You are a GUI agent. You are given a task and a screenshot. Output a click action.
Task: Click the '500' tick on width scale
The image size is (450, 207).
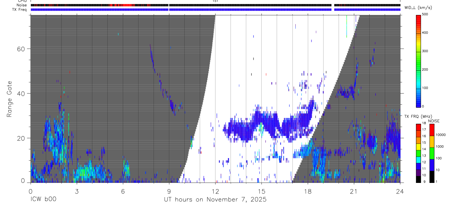click(x=425, y=14)
